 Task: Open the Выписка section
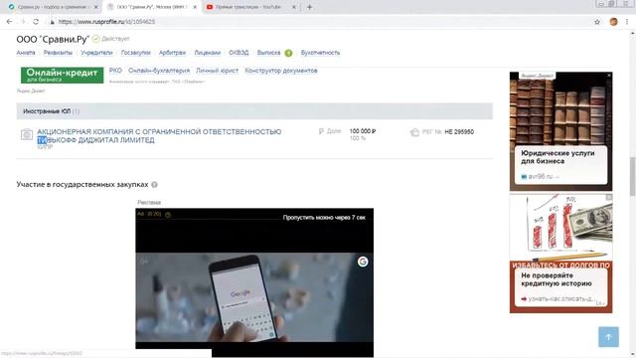(268, 53)
